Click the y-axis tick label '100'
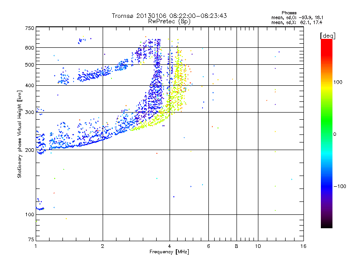 click(29, 214)
